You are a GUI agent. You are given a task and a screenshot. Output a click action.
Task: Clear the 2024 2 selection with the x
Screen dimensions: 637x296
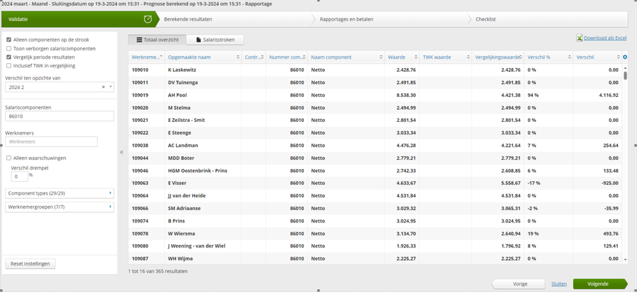click(x=103, y=87)
